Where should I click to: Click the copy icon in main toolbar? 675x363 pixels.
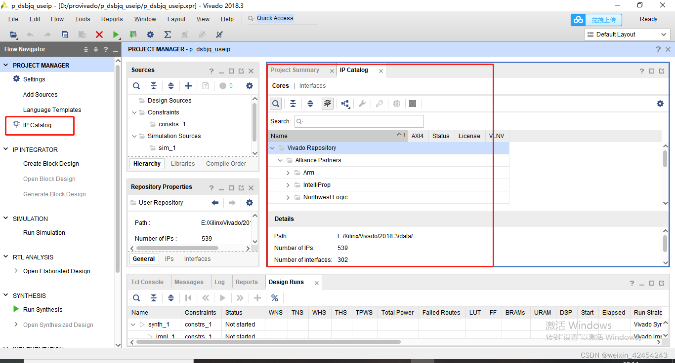coord(65,35)
